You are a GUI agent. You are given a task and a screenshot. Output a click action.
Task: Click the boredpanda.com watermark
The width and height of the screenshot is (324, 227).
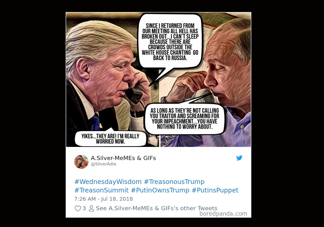pos(223,214)
